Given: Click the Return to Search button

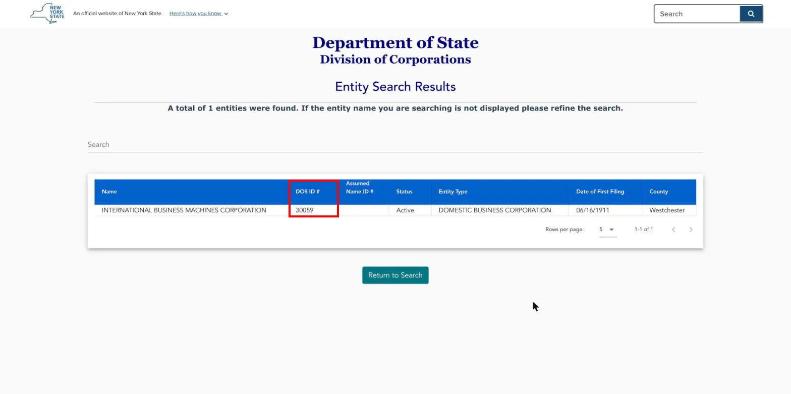Looking at the screenshot, I should (x=395, y=275).
